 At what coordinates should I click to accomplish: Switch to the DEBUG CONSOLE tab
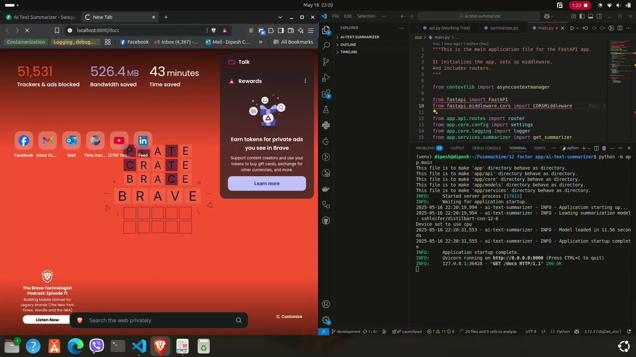[486, 148]
